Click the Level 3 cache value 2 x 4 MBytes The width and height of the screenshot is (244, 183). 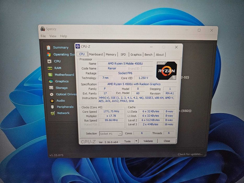(150, 124)
